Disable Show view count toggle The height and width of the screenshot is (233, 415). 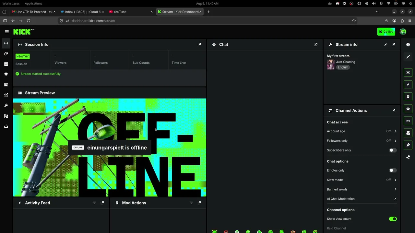(393, 219)
